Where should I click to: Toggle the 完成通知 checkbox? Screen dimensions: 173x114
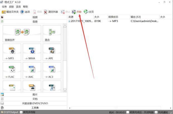(156, 112)
